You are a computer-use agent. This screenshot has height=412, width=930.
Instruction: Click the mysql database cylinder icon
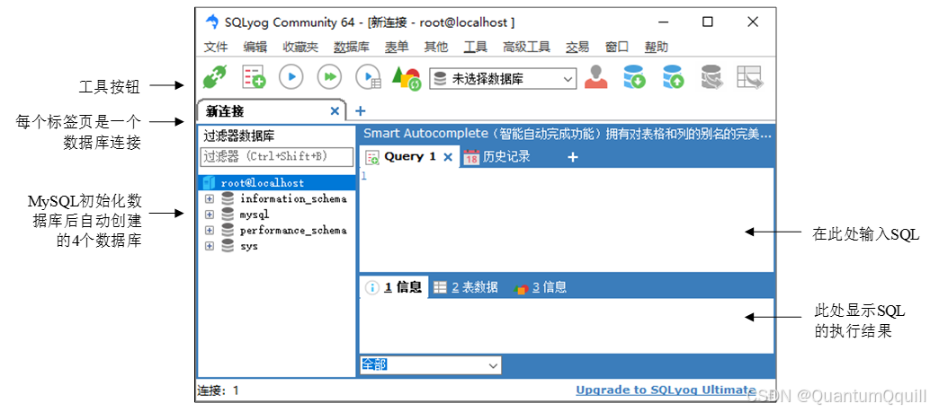[x=228, y=215]
